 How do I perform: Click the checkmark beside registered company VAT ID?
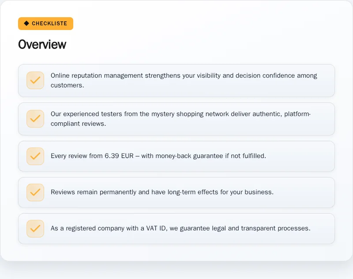(x=35, y=229)
